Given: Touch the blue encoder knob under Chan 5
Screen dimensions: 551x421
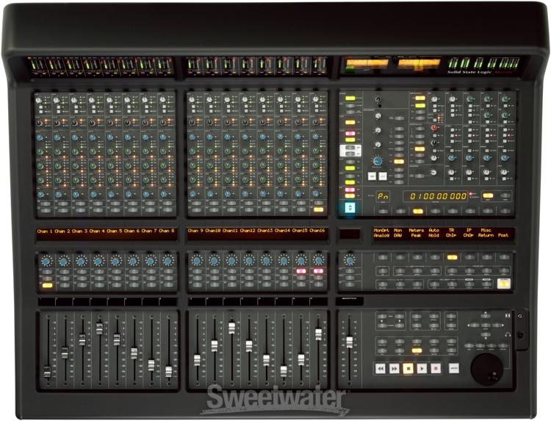Looking at the screenshot, I should [116, 261].
